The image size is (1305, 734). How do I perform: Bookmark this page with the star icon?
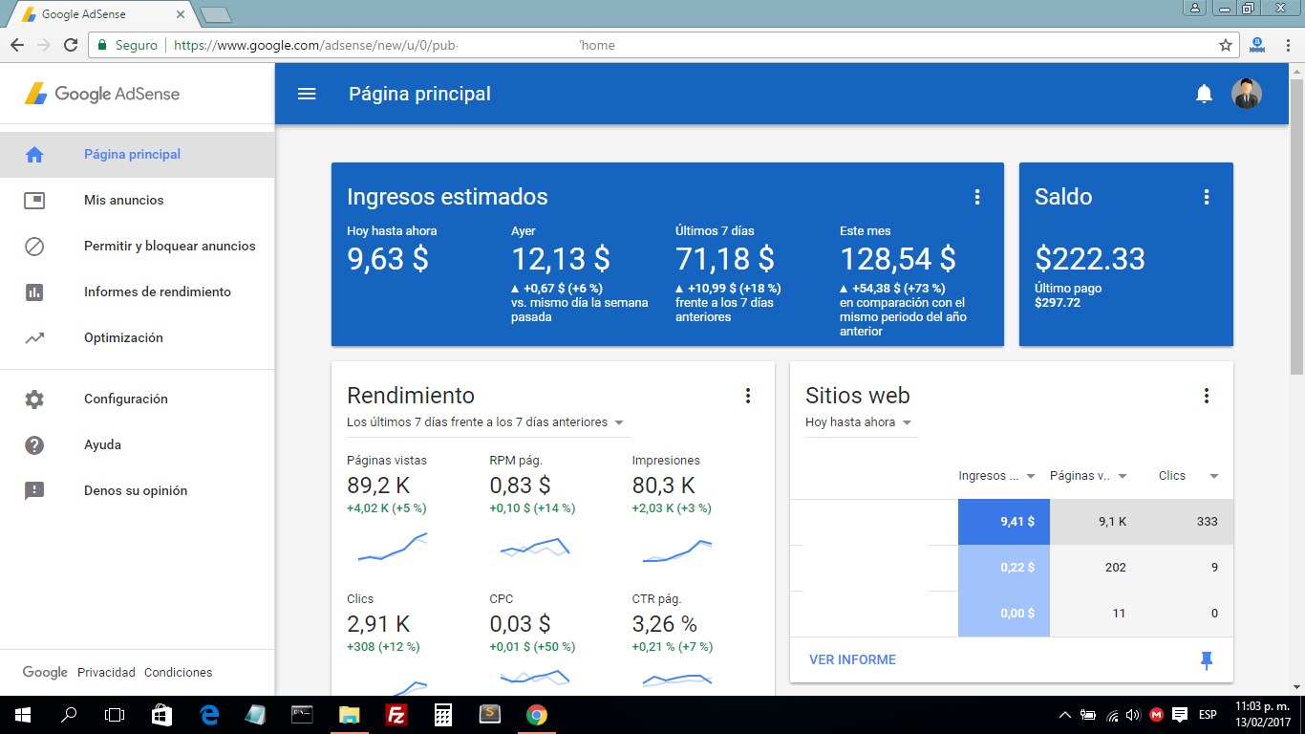point(1226,45)
